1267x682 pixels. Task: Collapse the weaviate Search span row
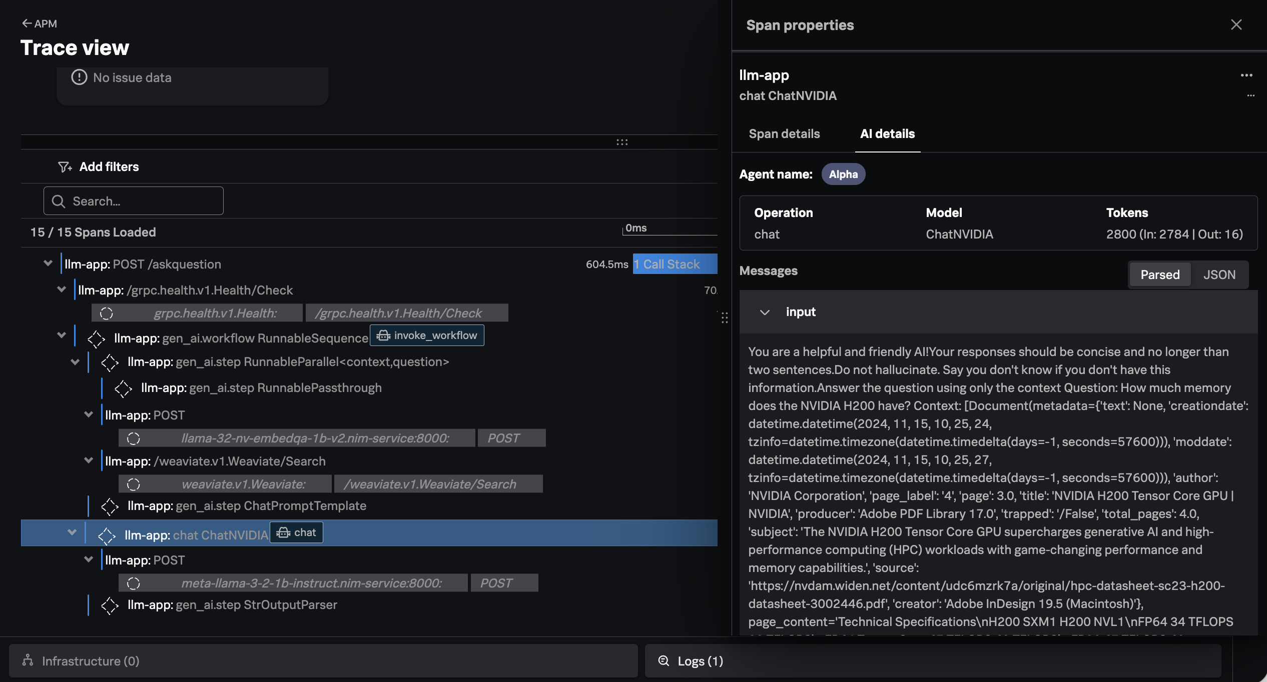(x=89, y=460)
